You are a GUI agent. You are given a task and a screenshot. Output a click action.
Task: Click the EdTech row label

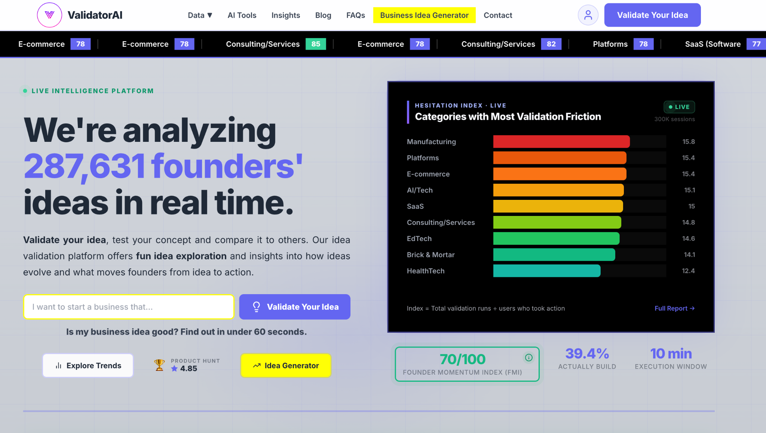point(419,239)
